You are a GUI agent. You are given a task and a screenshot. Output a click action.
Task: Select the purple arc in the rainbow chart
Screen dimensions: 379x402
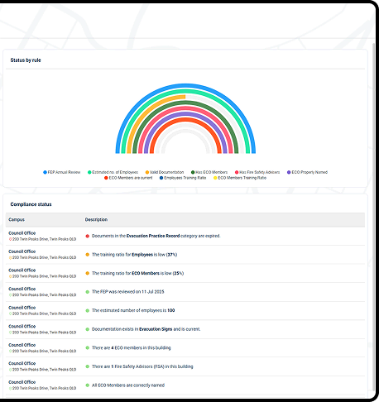pos(185,114)
